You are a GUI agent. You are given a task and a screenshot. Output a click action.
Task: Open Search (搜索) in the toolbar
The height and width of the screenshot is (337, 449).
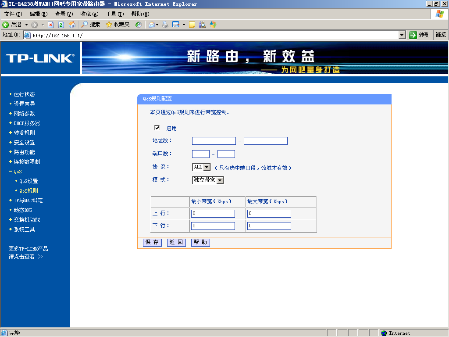pyautogui.click(x=90, y=25)
